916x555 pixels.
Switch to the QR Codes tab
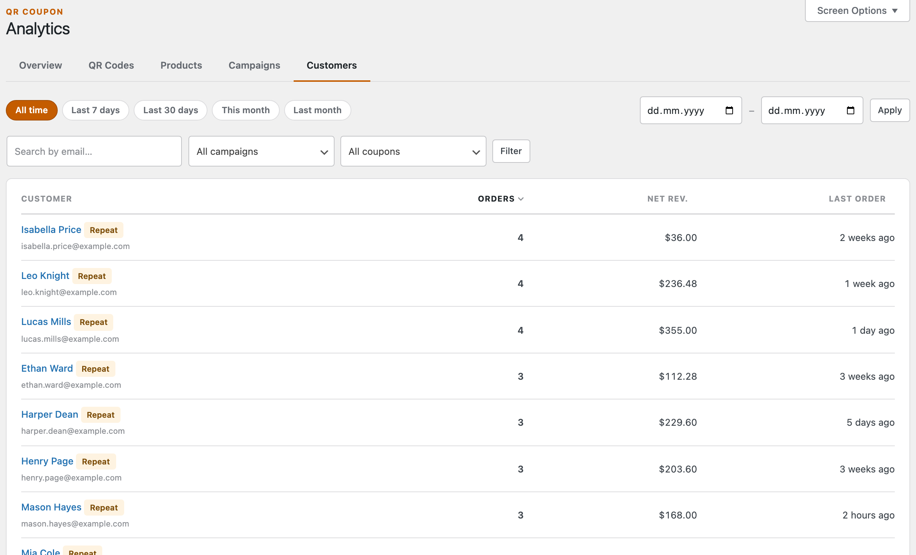pos(111,65)
